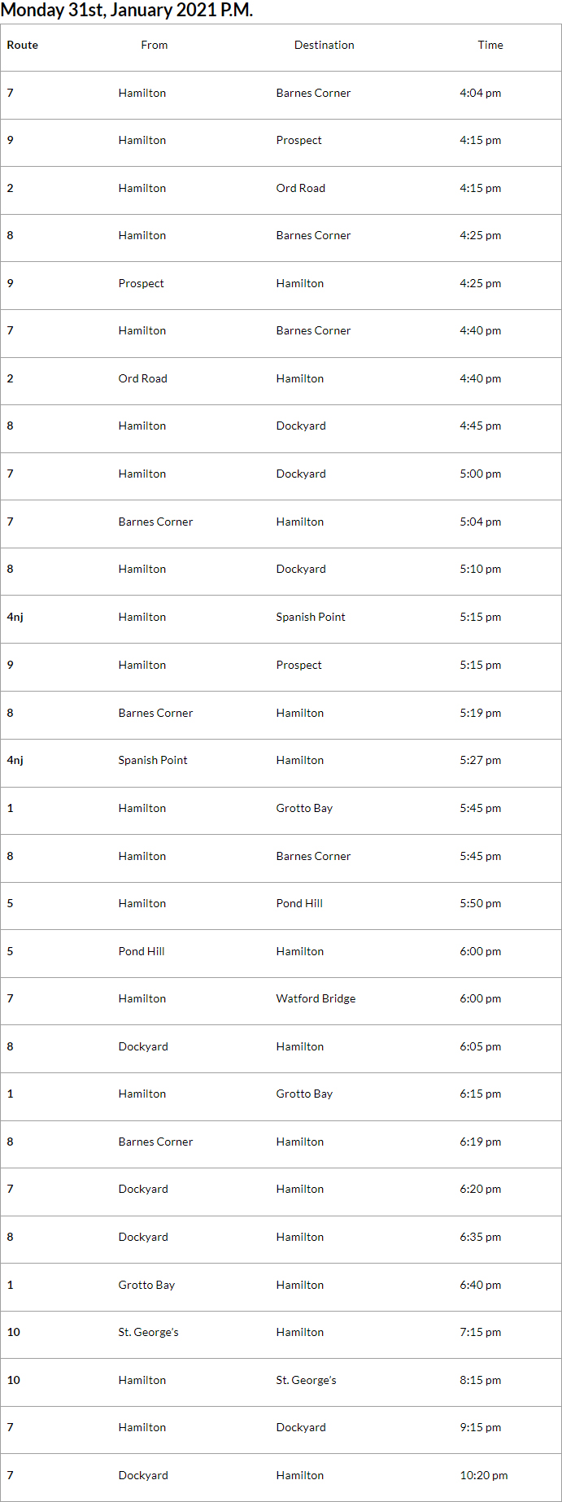The height and width of the screenshot is (1502, 562).
Task: Click the 5:50 pm time cell
Action: [x=480, y=904]
